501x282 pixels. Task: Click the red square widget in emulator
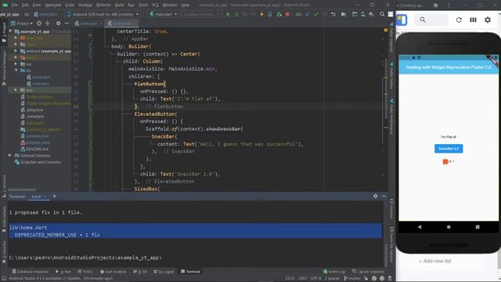coord(445,161)
